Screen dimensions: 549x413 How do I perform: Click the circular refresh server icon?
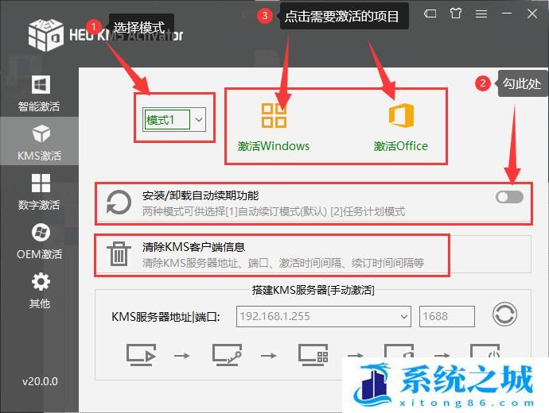tap(504, 315)
